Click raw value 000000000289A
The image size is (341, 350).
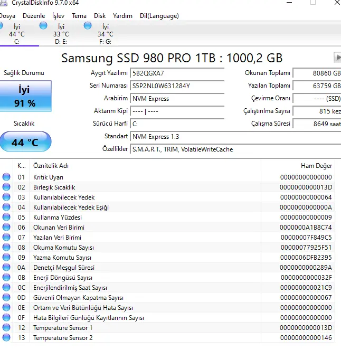point(306,268)
